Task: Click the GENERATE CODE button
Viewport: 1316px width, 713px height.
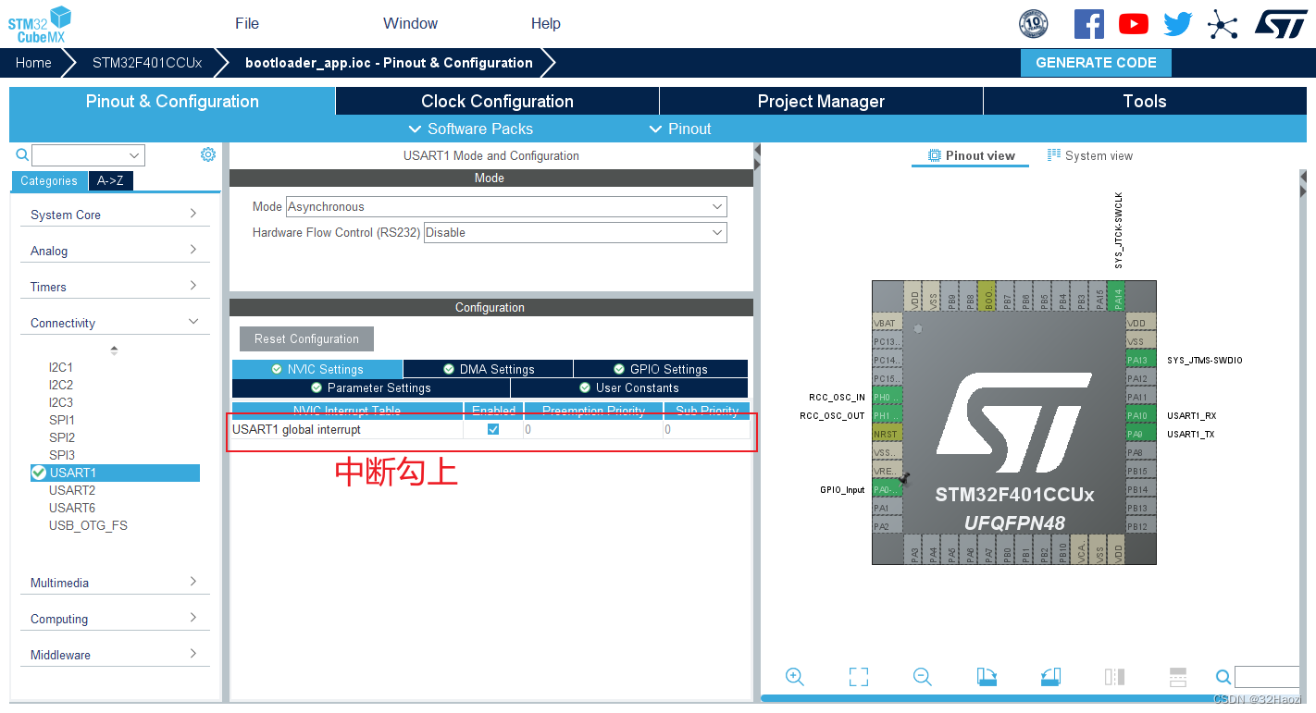Action: [x=1096, y=63]
